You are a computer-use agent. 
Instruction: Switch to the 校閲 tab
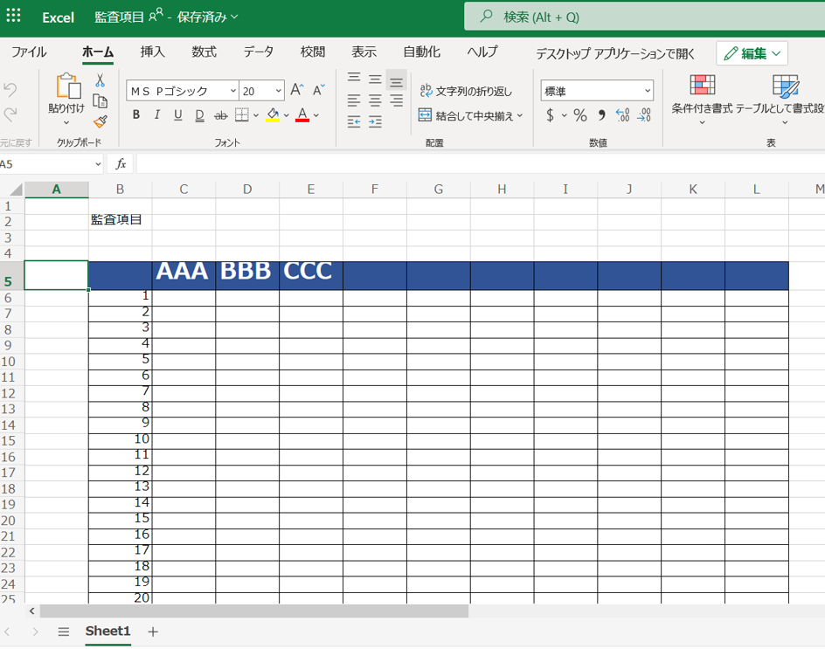tap(313, 52)
